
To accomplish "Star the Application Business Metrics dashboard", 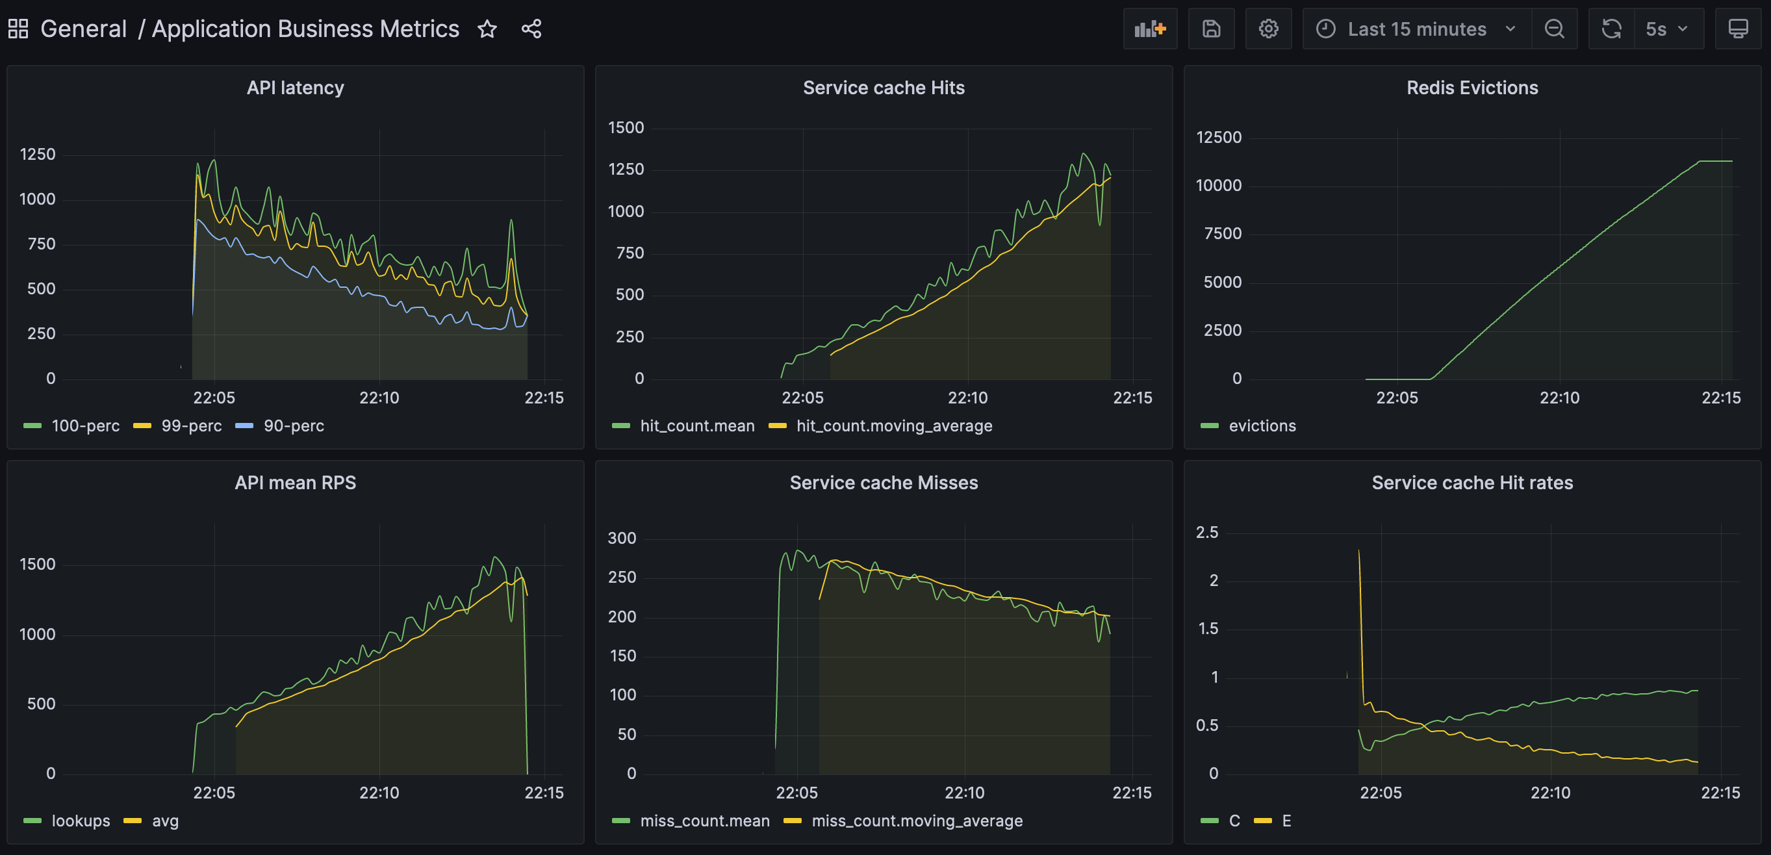I will click(487, 29).
